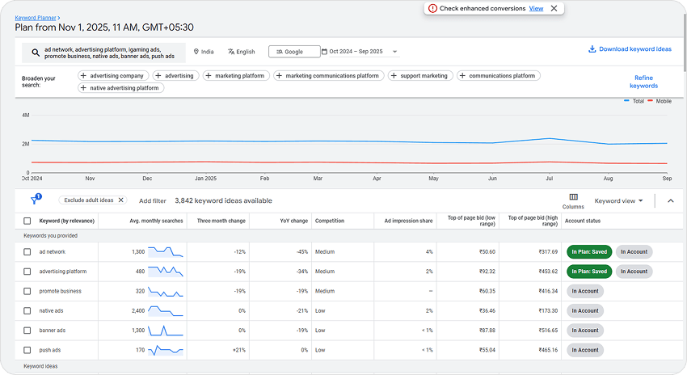The height and width of the screenshot is (375, 687).
Task: Click the page vertical scrollbar
Action: [685, 41]
